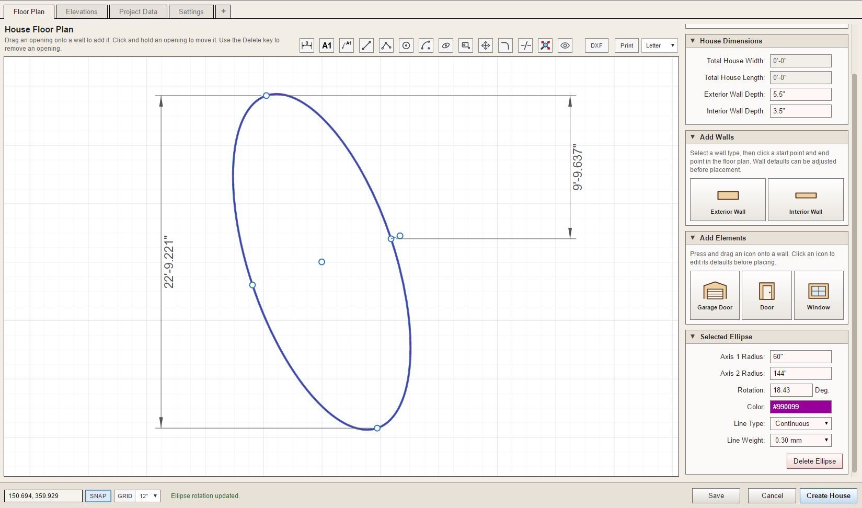This screenshot has height=508, width=862.
Task: Open the Line Weight dropdown
Action: (x=800, y=440)
